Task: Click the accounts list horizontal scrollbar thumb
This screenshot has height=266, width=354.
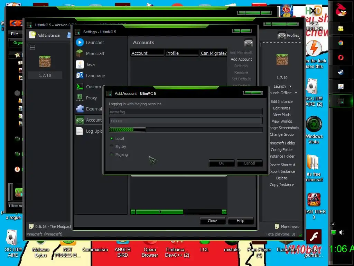Action: 160,212
